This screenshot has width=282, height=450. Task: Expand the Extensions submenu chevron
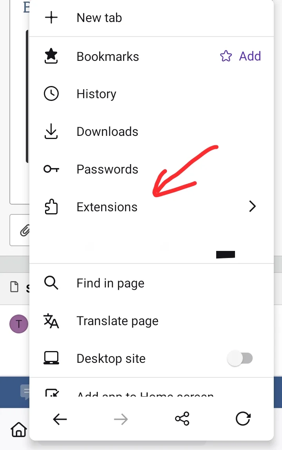[252, 206]
